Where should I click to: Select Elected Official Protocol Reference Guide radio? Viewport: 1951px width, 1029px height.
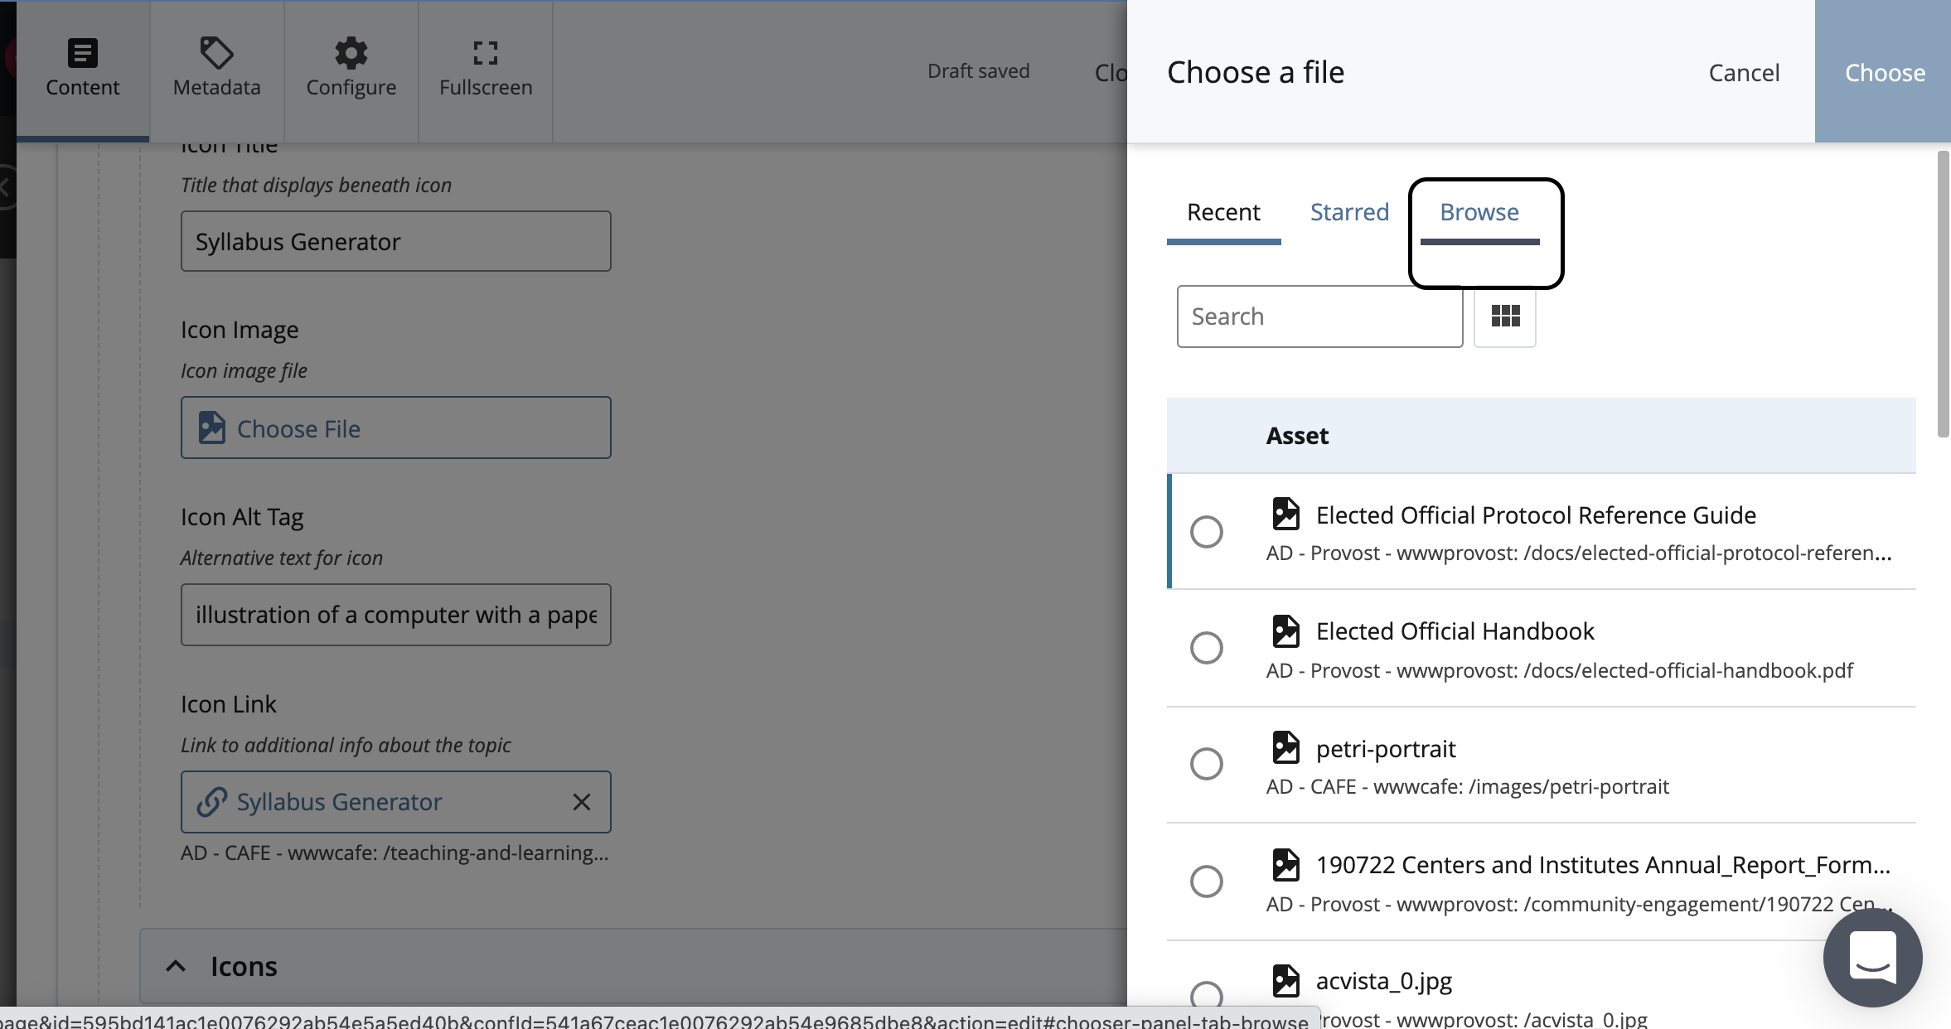click(1206, 532)
